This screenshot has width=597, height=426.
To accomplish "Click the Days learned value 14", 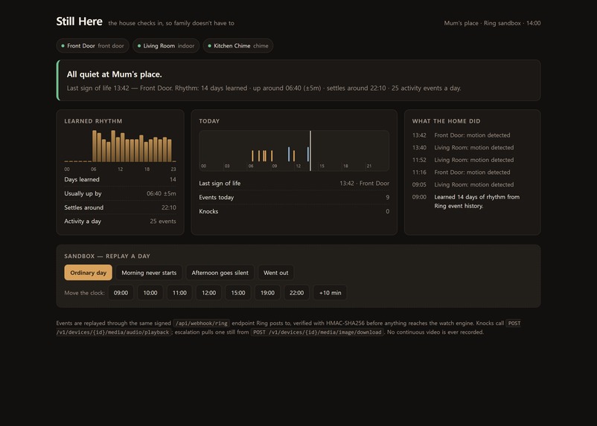I will (x=173, y=179).
